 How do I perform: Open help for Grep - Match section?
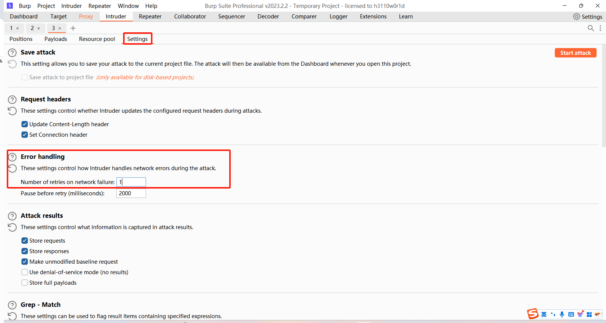coord(12,305)
